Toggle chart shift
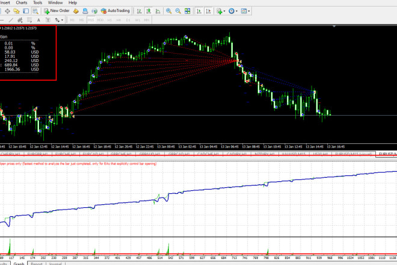The width and height of the screenshot is (397, 265). click(x=208, y=11)
